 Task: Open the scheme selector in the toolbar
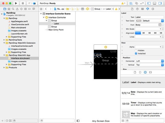point(32,3)
